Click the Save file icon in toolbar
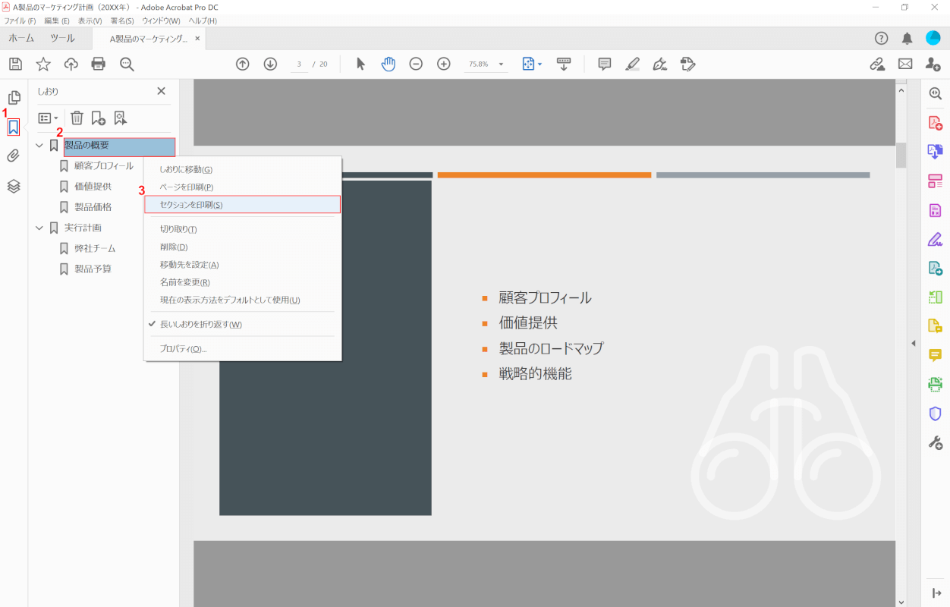This screenshot has height=607, width=950. 15,64
